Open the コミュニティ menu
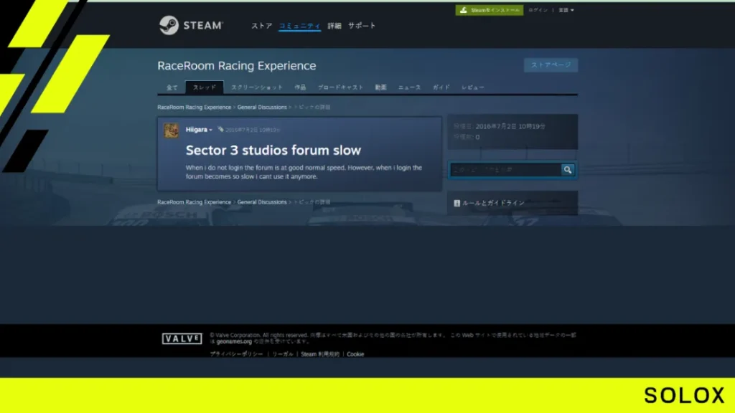The width and height of the screenshot is (735, 413). (x=299, y=26)
